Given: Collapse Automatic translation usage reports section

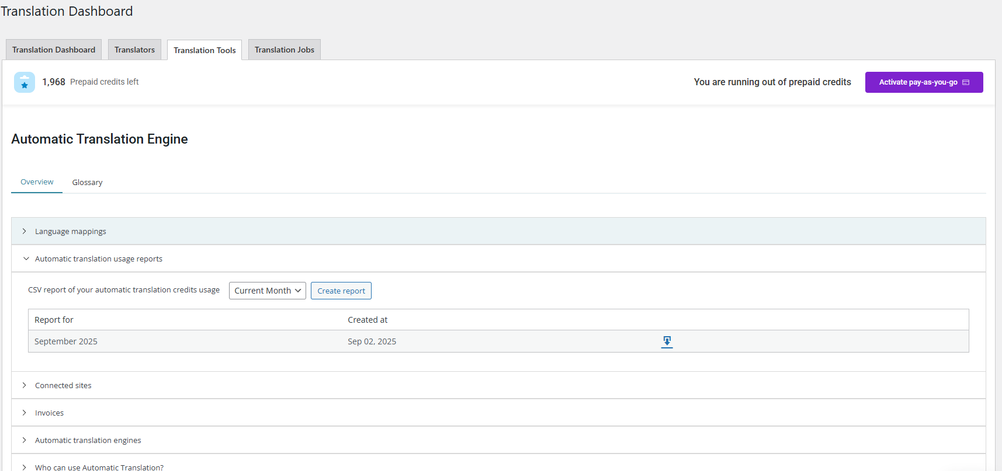Looking at the screenshot, I should (x=98, y=259).
